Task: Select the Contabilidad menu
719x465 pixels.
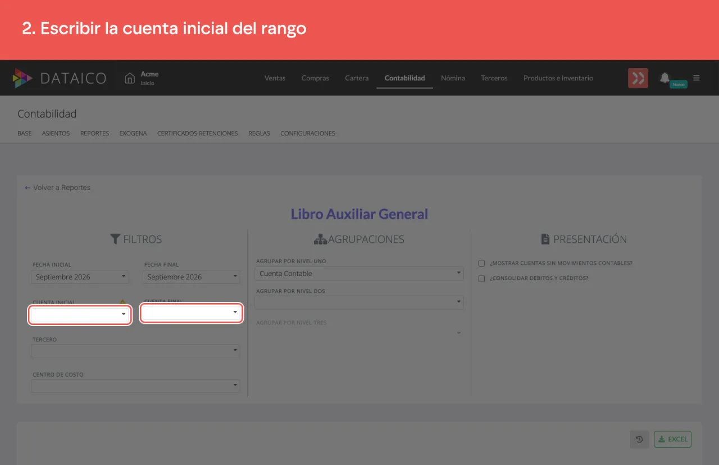Action: click(x=404, y=78)
